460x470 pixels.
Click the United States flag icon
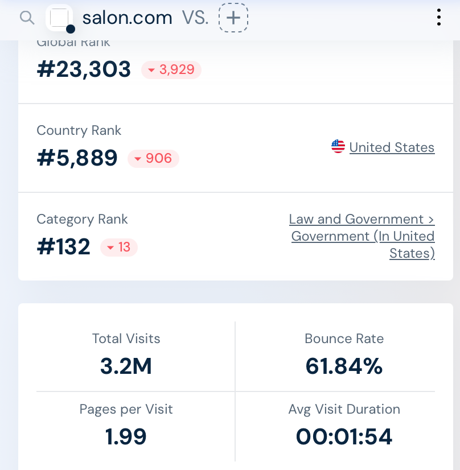click(x=338, y=147)
